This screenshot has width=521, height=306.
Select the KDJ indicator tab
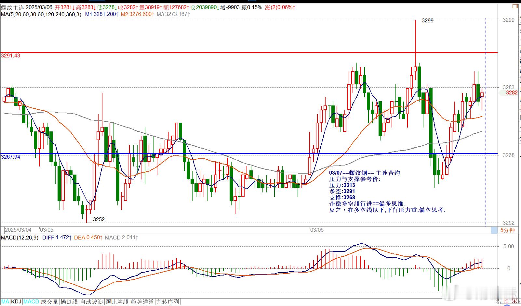[16, 302]
